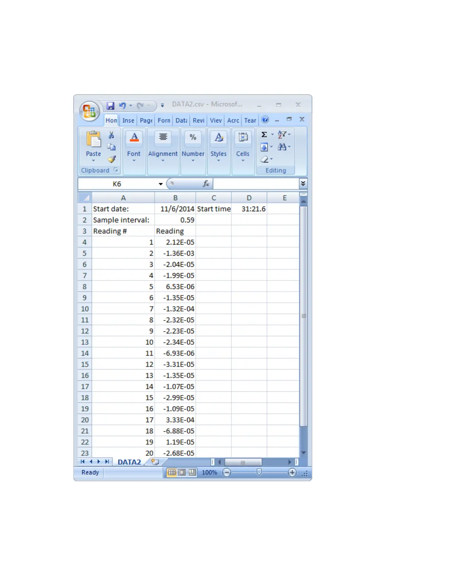453x586 pixels.
Task: Click the Redo arrow icon
Action: pyautogui.click(x=140, y=106)
